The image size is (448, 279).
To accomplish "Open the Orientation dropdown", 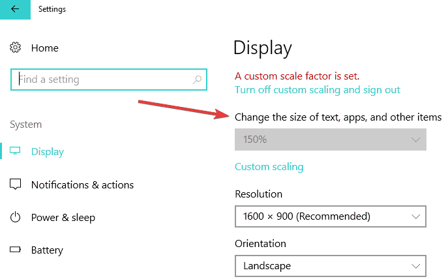I will (329, 266).
